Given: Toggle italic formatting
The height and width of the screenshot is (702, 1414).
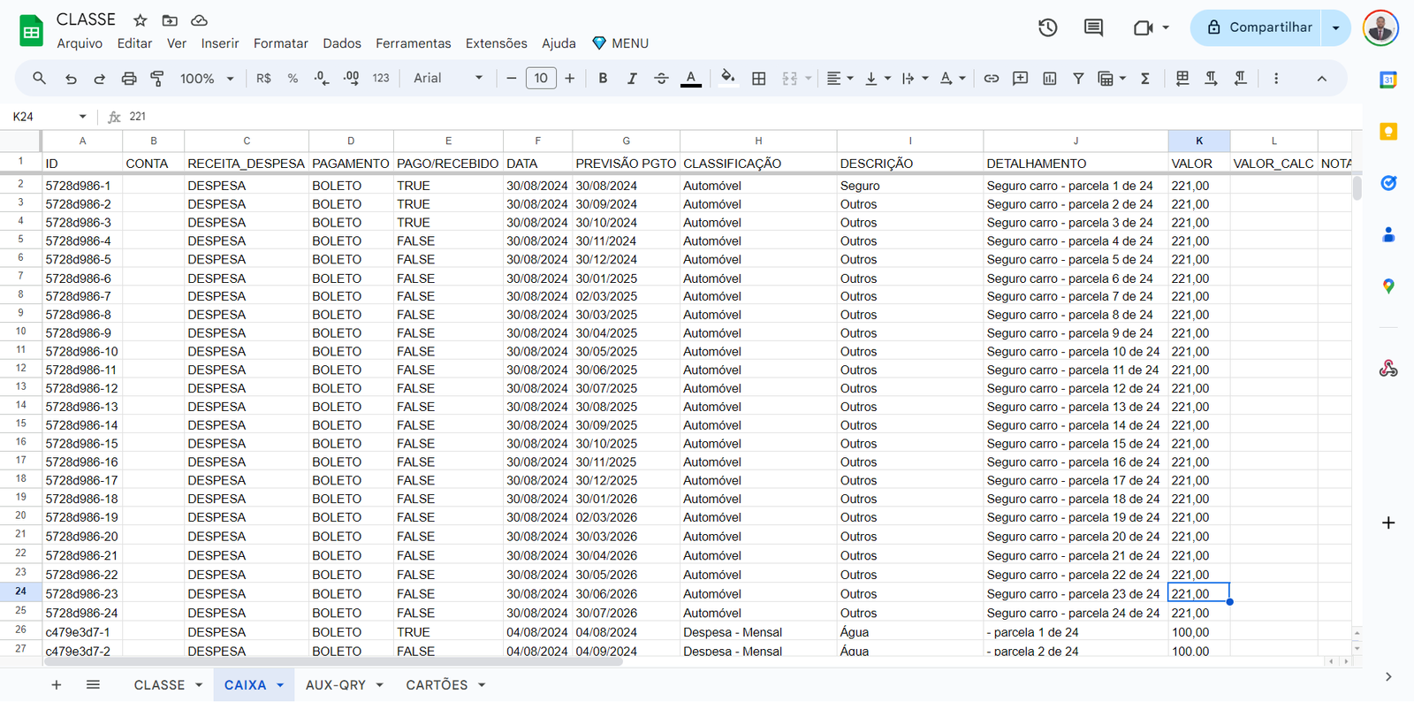Looking at the screenshot, I should pos(632,79).
